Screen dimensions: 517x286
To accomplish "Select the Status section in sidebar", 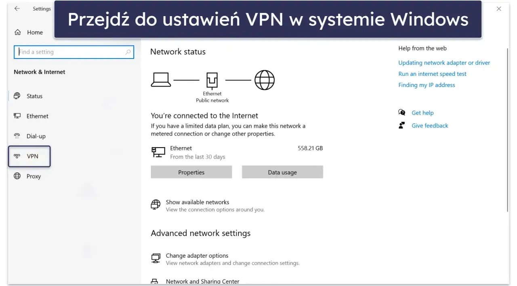I will coord(34,96).
